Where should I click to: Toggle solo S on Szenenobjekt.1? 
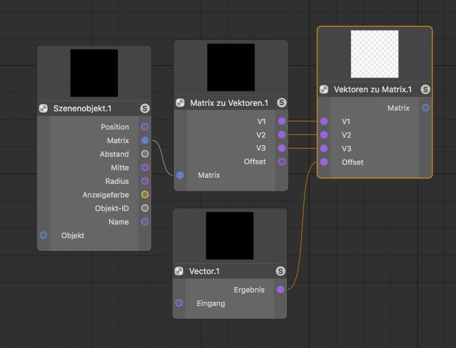tap(145, 109)
